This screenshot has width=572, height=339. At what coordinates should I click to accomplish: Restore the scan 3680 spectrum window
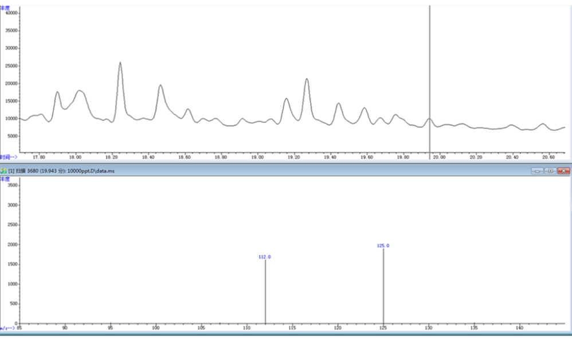pyautogui.click(x=550, y=171)
